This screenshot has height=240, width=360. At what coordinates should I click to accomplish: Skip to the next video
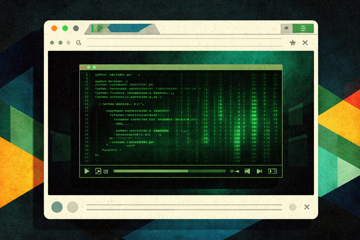coord(259,171)
